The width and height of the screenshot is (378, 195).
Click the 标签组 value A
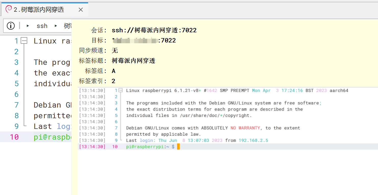pos(114,71)
